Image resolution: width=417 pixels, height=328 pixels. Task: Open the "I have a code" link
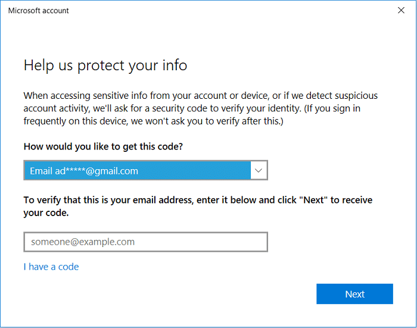coord(51,267)
